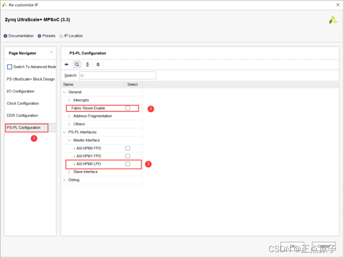Click the collapse all toolbar icon

(87, 65)
